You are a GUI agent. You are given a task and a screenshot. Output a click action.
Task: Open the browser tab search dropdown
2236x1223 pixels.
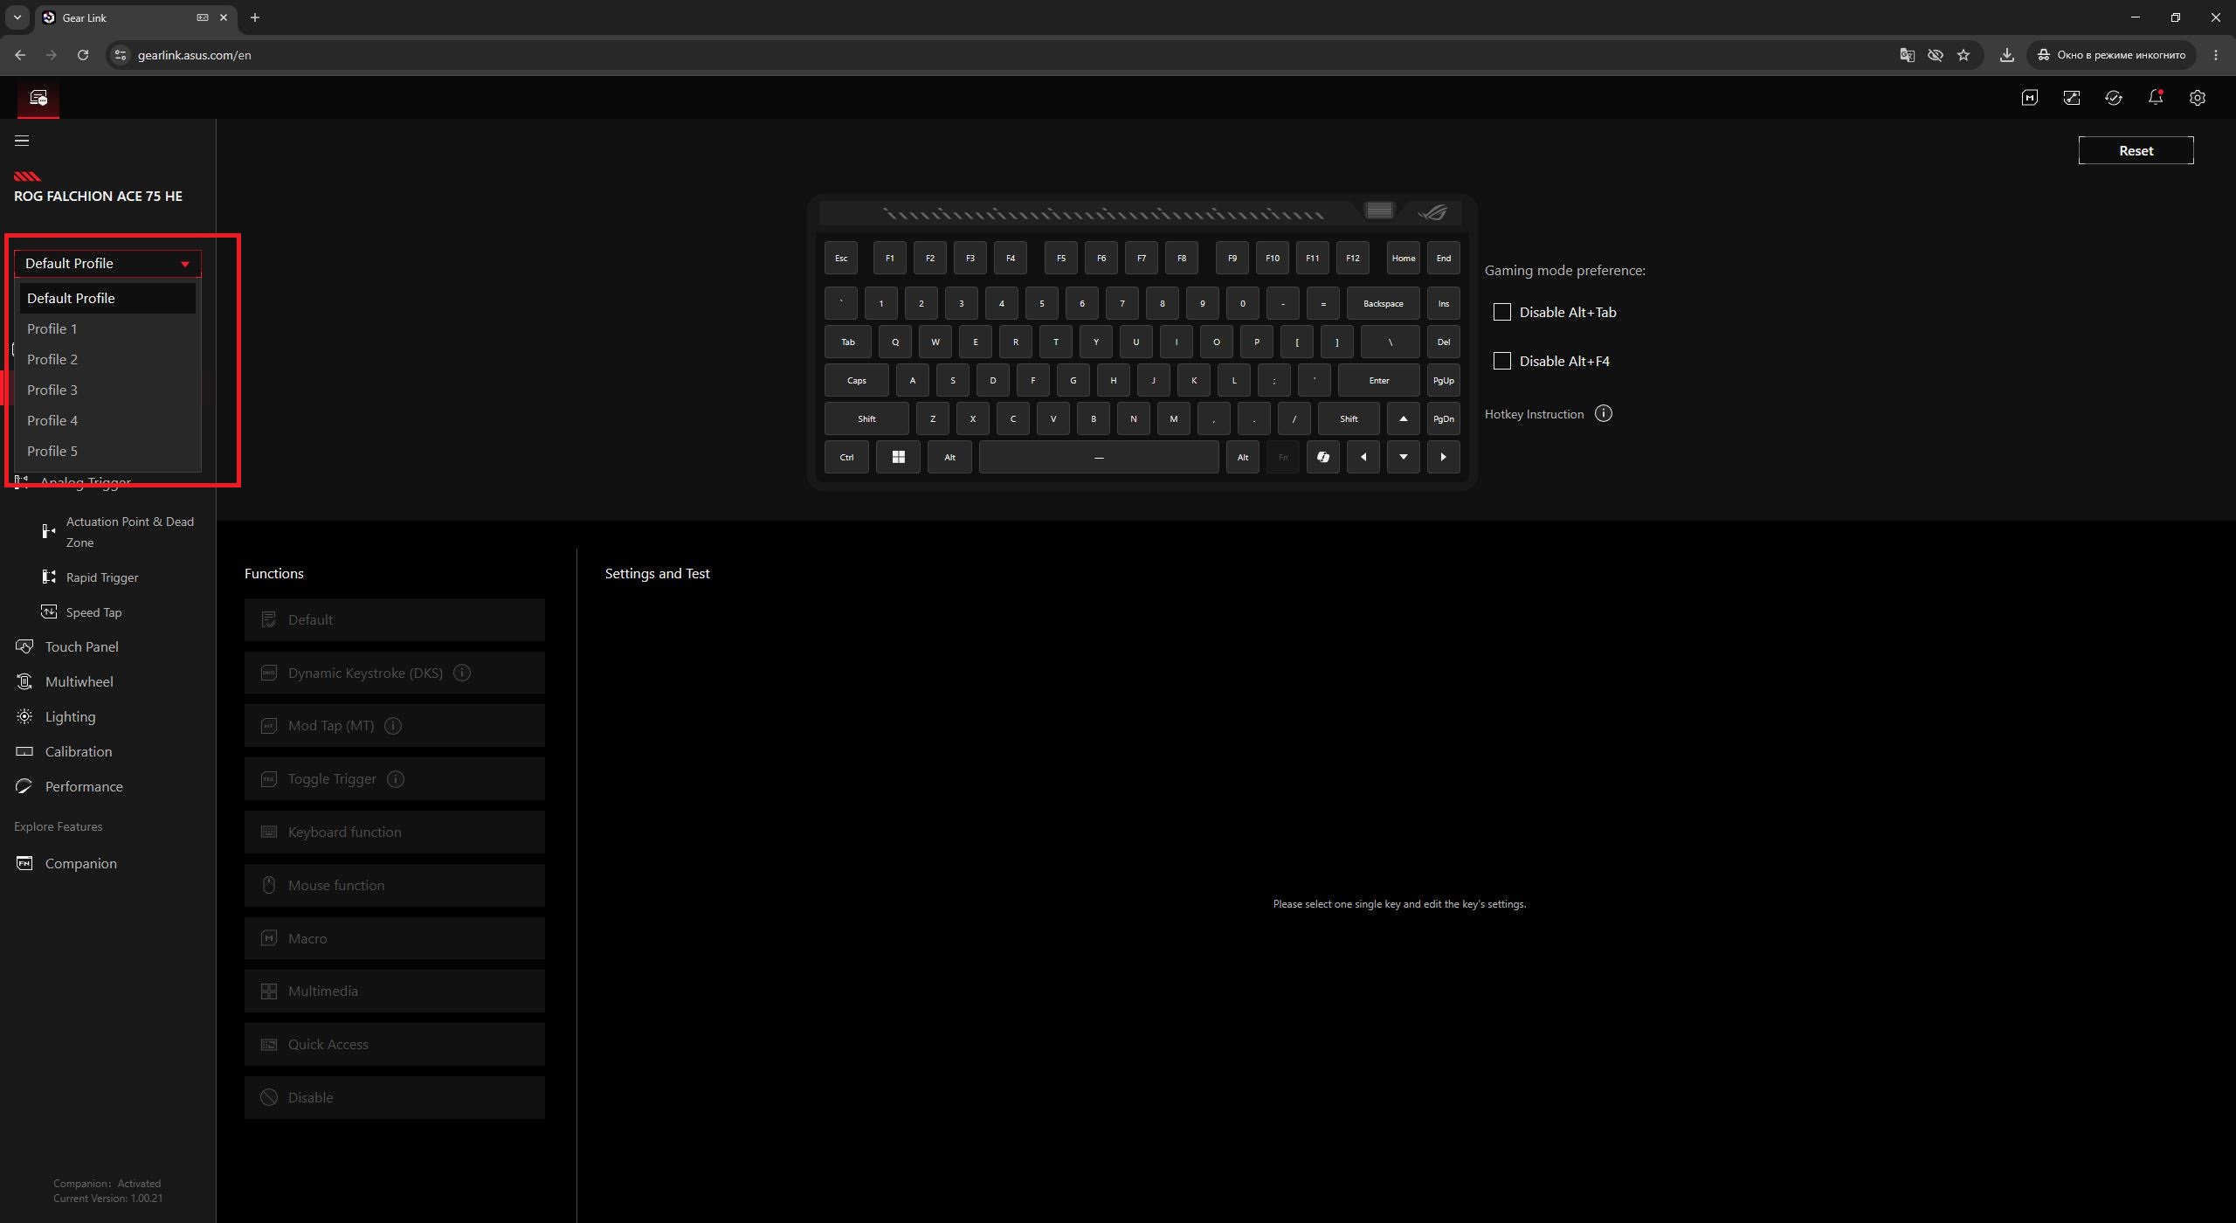coord(17,17)
